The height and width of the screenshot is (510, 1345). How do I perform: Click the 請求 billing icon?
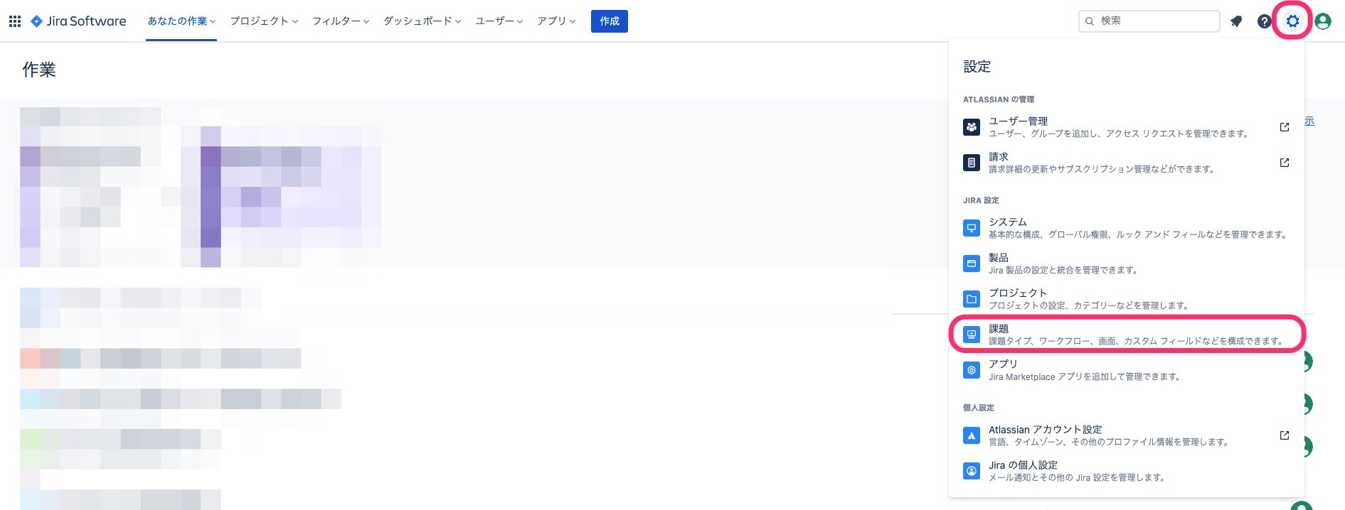pos(972,162)
